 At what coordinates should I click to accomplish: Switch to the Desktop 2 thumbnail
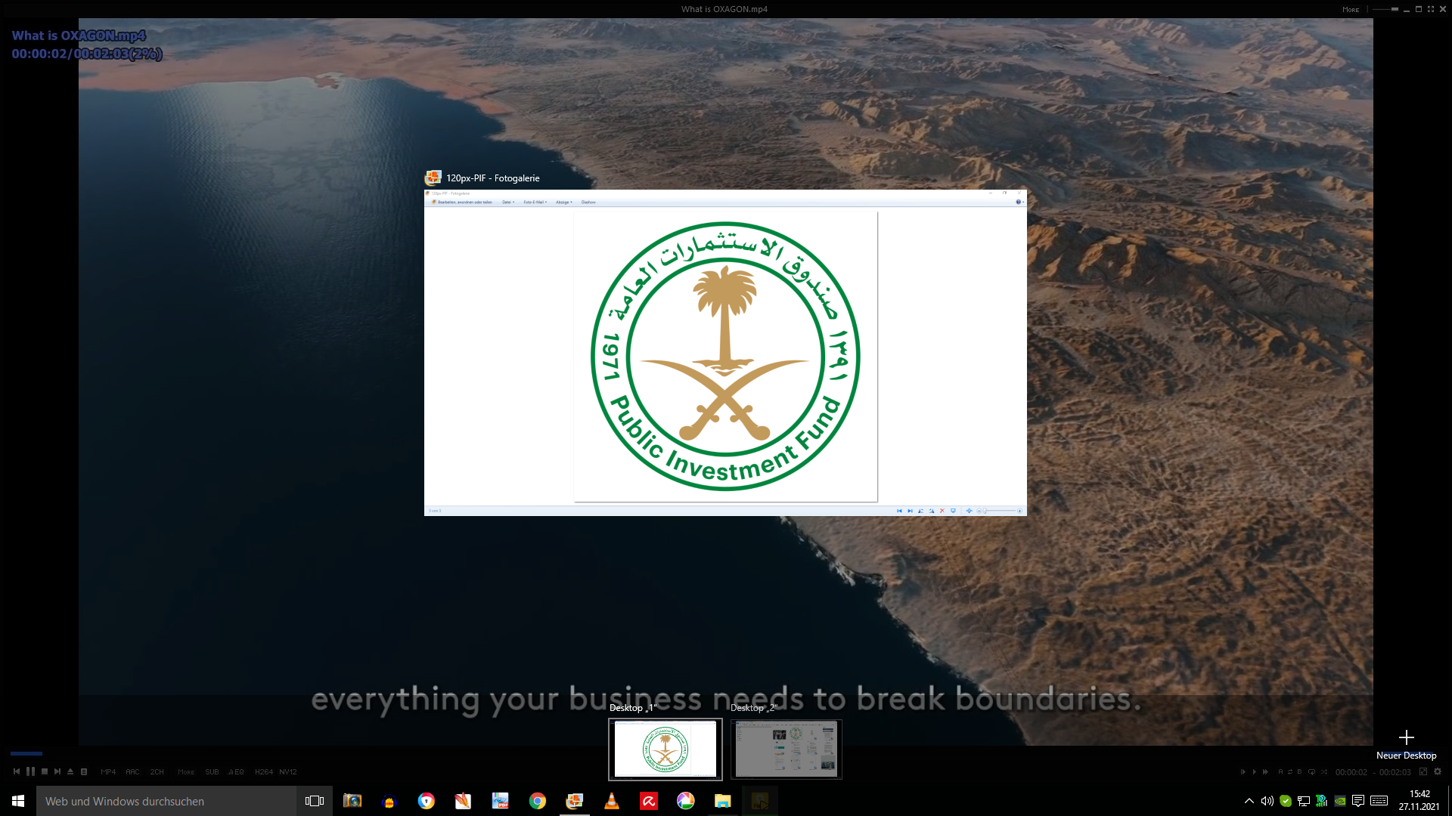point(786,749)
